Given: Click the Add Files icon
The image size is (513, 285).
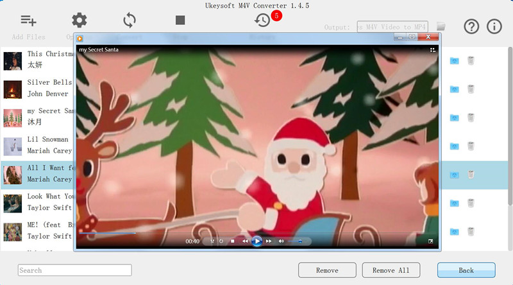Looking at the screenshot, I should [28, 21].
